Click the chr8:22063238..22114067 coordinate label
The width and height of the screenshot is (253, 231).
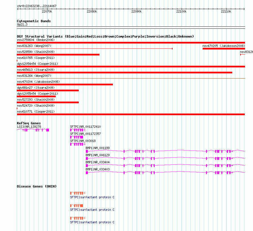coord(37,6)
